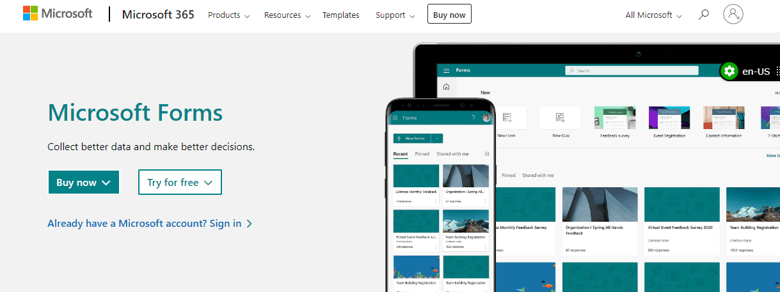
Task: Expand the Resources menu
Action: [x=287, y=15]
